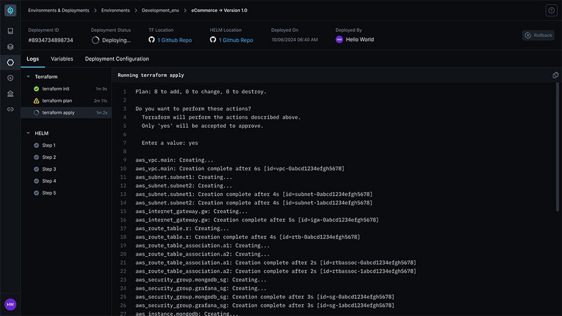Open the stacked layers sidebar icon
562x316 pixels.
pos(10,47)
